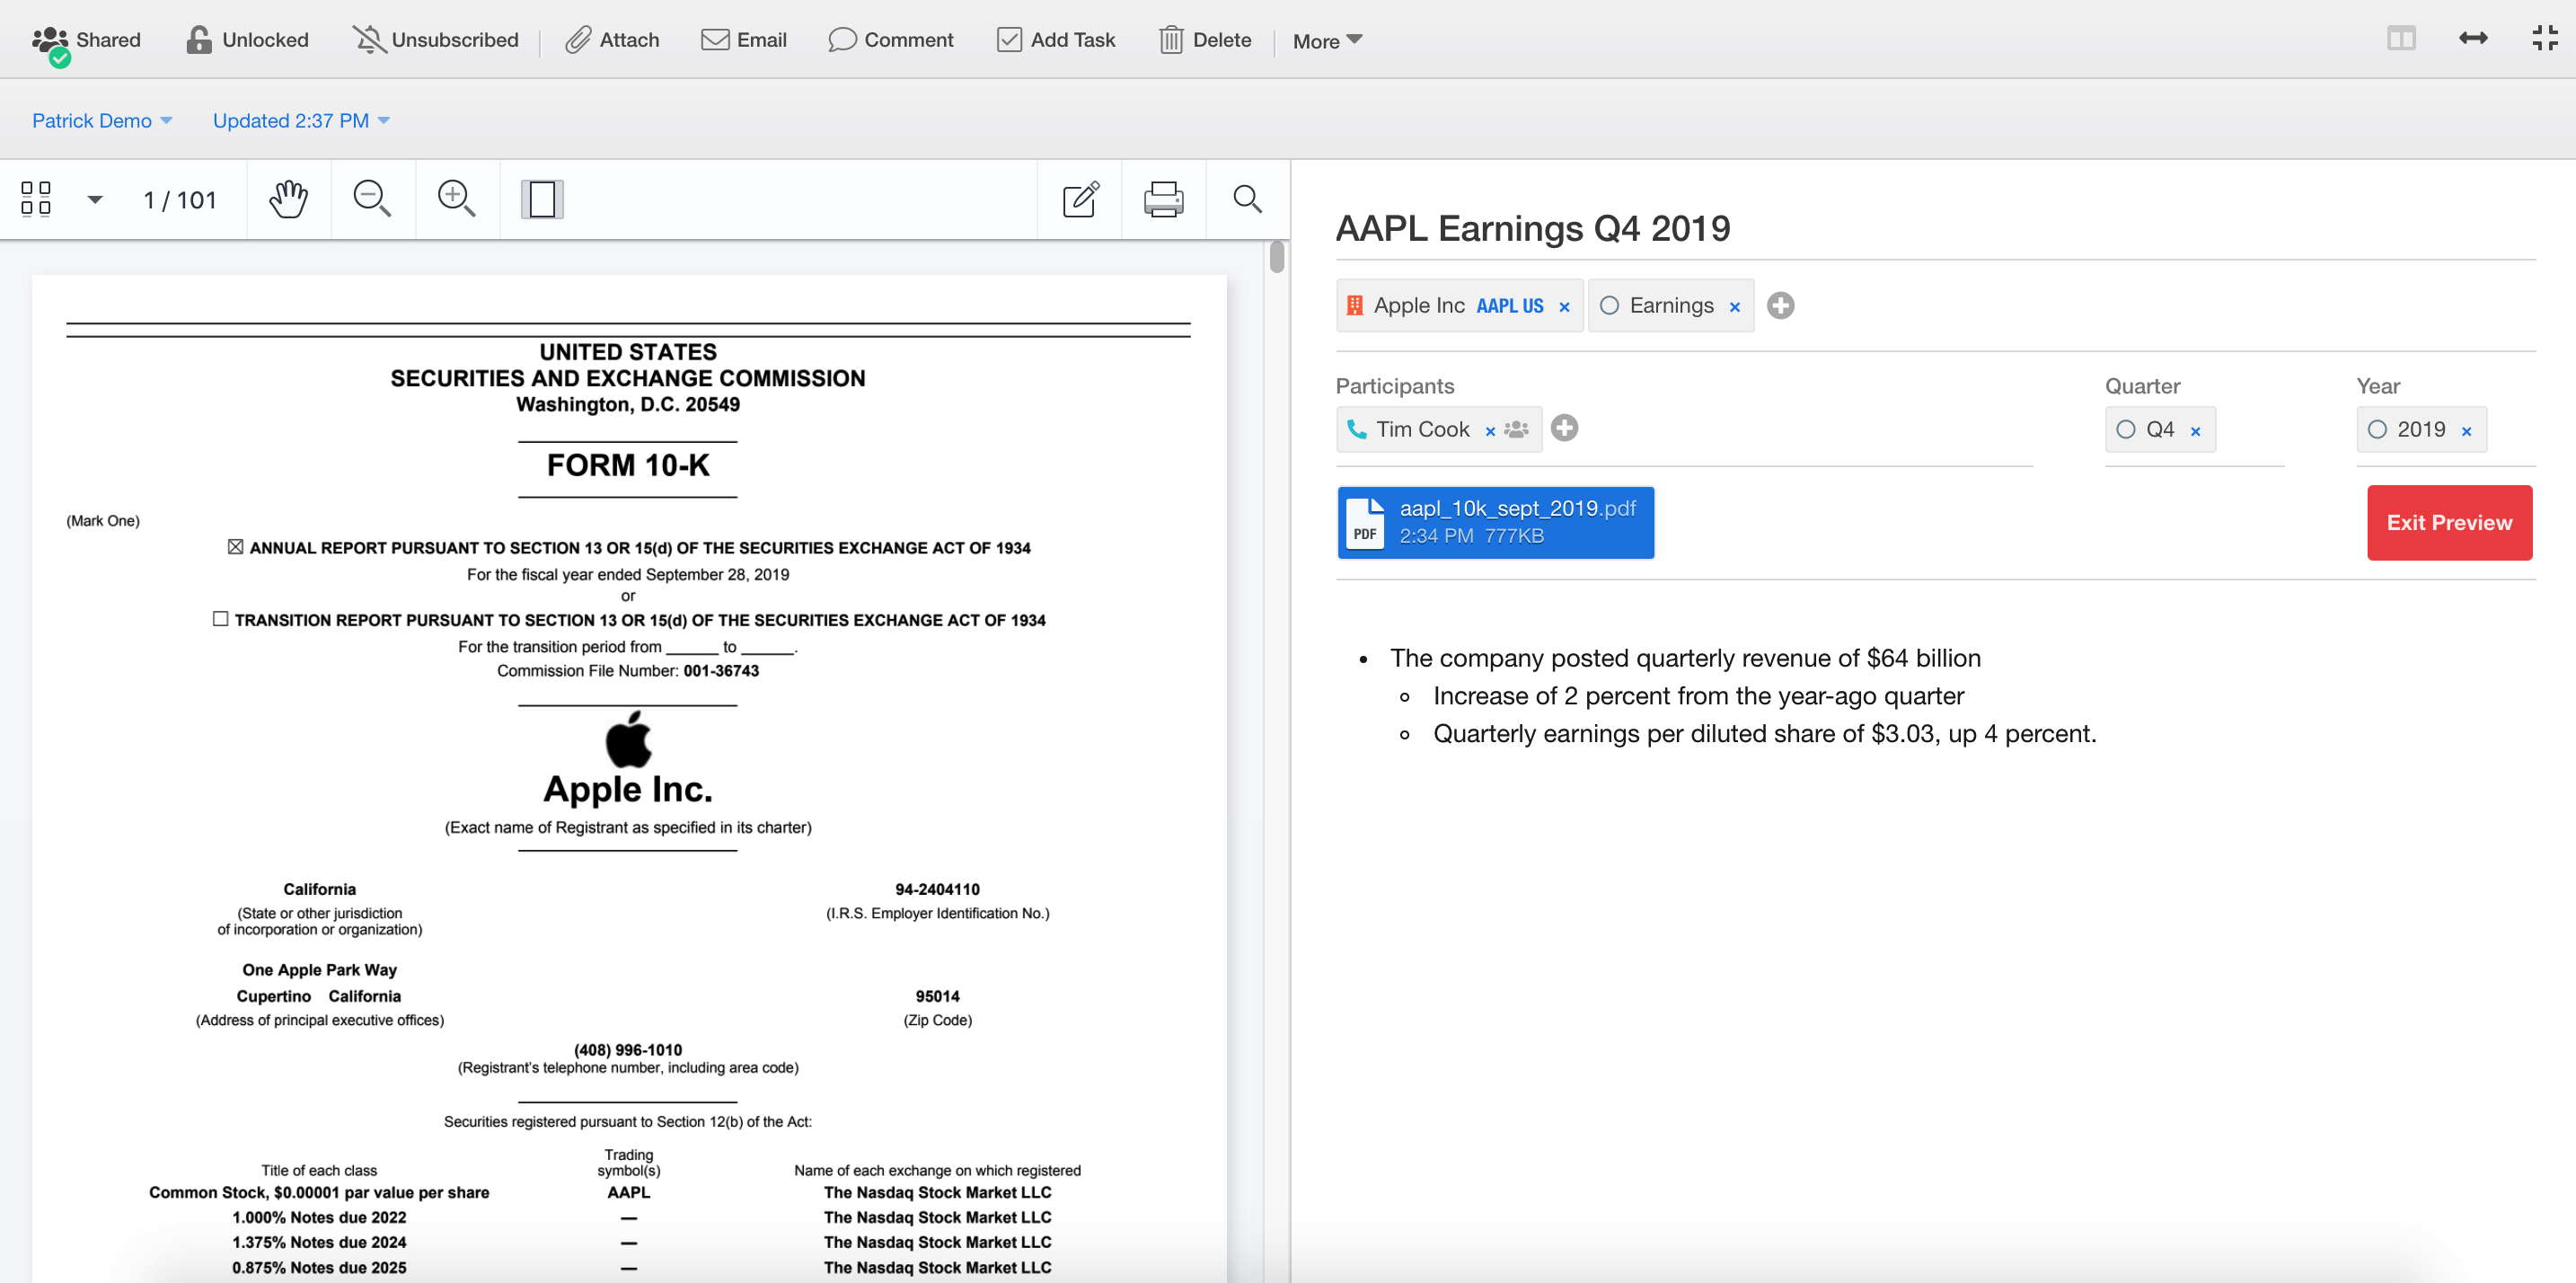This screenshot has width=2576, height=1283.
Task: Expand the More dropdown menu
Action: (x=1326, y=41)
